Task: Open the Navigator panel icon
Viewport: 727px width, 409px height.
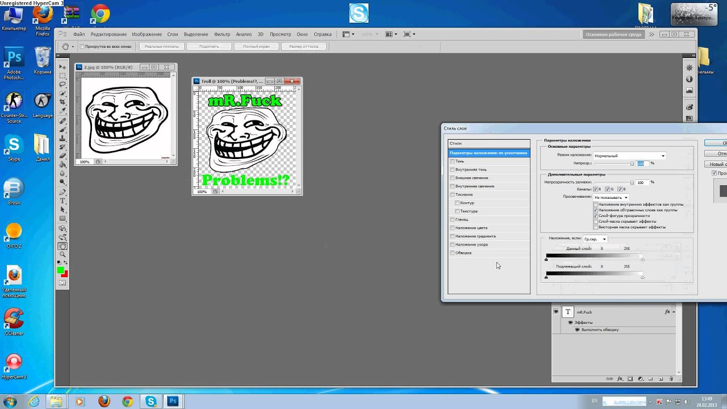Action: (690, 68)
